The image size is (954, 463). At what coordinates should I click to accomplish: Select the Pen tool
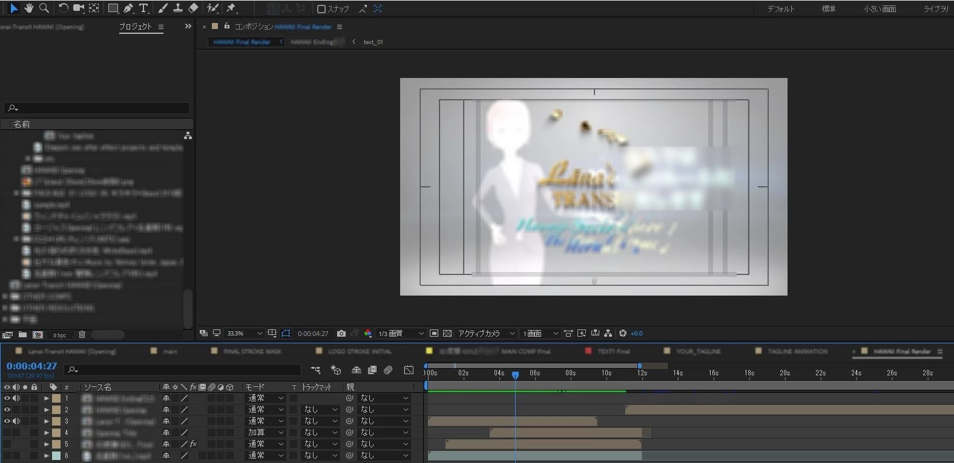tap(128, 8)
